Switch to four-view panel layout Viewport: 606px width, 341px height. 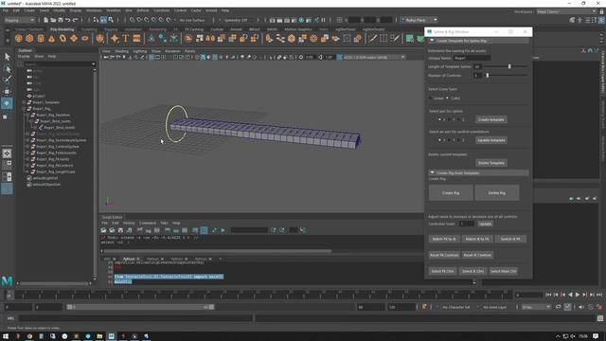[7, 165]
